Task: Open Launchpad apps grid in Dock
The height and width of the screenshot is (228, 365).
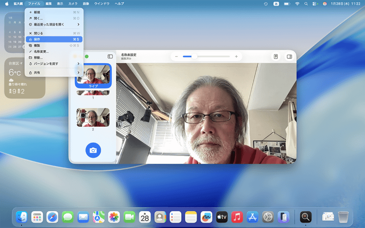Action: click(x=37, y=218)
